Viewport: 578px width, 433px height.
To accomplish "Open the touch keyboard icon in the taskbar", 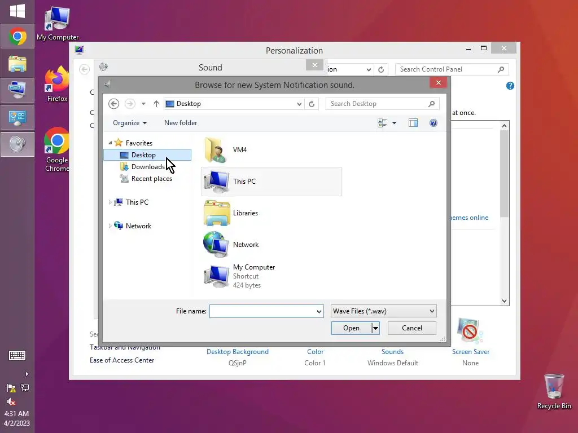I will tap(17, 355).
